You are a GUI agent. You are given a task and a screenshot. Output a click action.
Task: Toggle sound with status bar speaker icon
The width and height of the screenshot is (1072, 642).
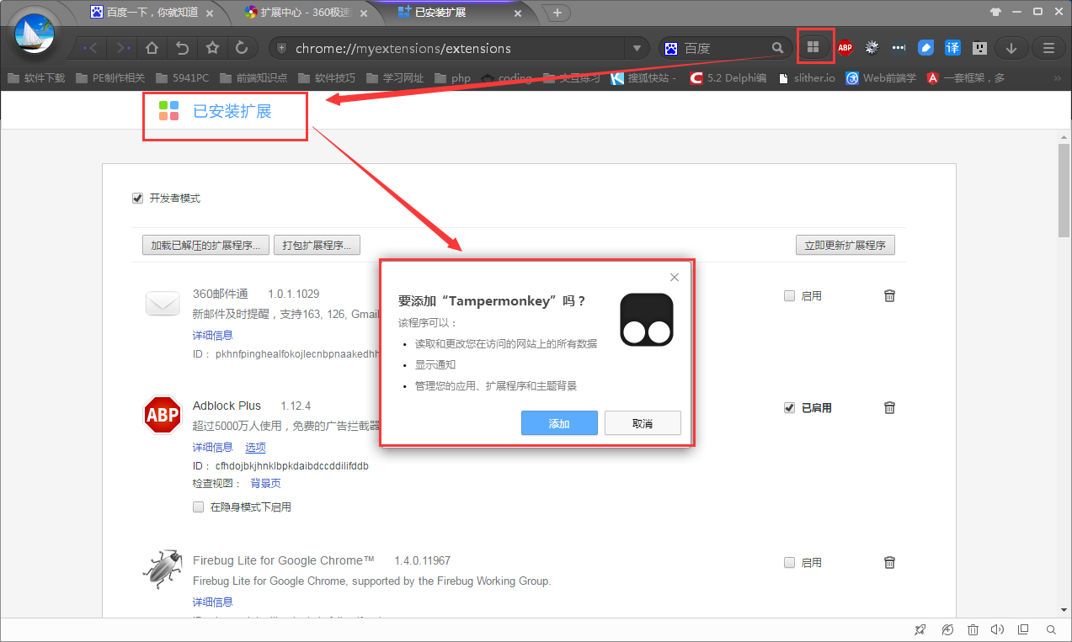(x=998, y=629)
